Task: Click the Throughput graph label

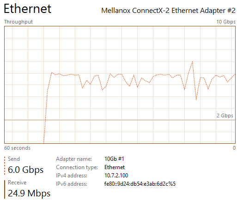Action: coord(18,22)
